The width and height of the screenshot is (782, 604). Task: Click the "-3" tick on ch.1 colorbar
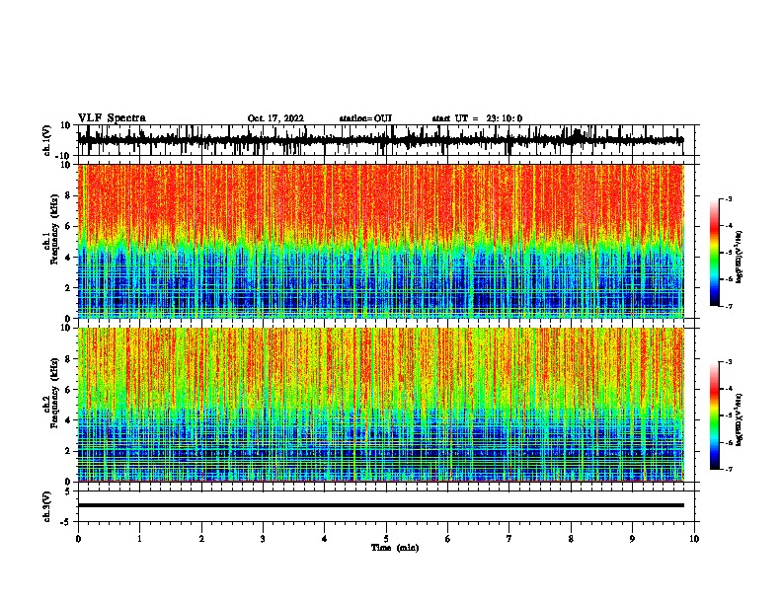728,198
